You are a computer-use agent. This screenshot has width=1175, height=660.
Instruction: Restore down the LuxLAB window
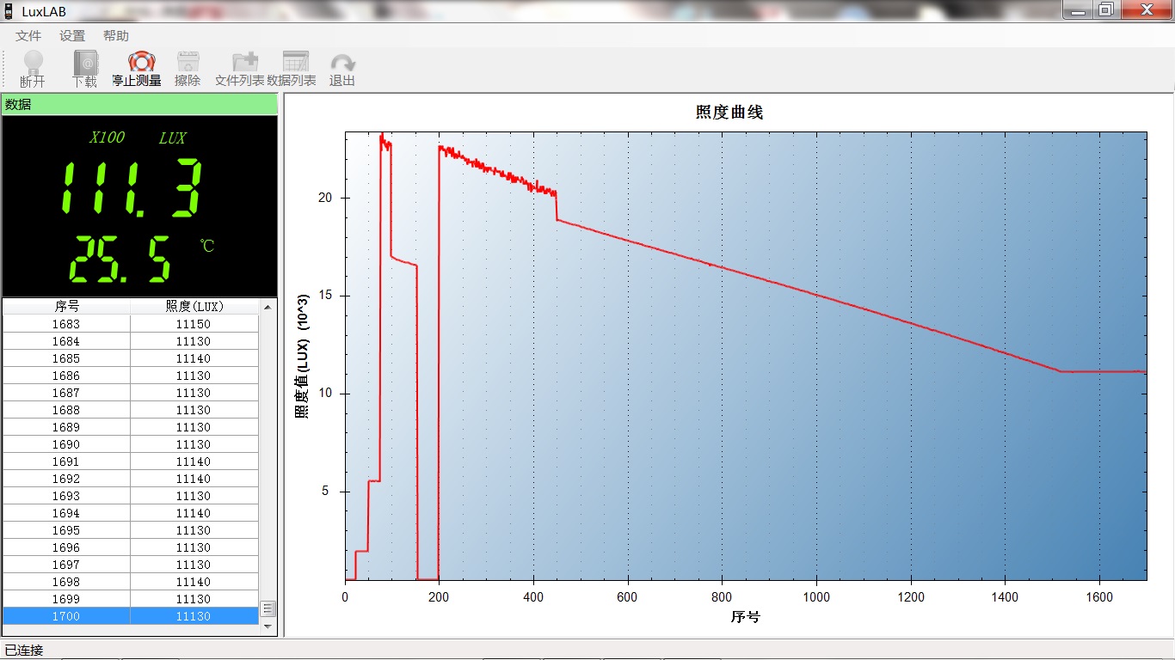coord(1106,9)
